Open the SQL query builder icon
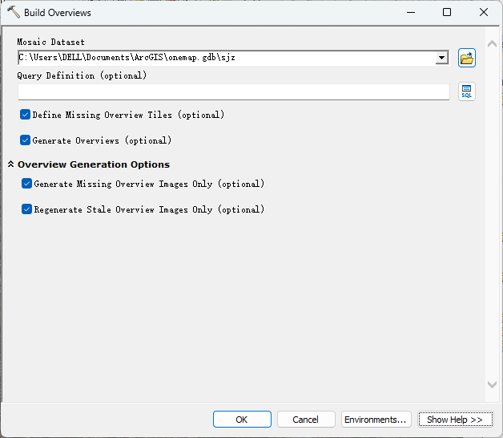 (x=466, y=91)
